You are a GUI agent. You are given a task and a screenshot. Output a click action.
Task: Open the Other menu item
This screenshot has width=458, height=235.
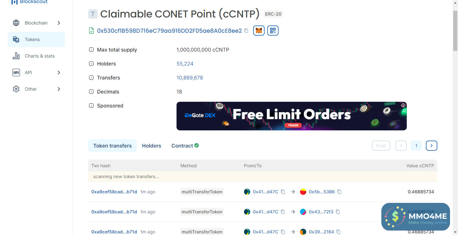point(36,89)
